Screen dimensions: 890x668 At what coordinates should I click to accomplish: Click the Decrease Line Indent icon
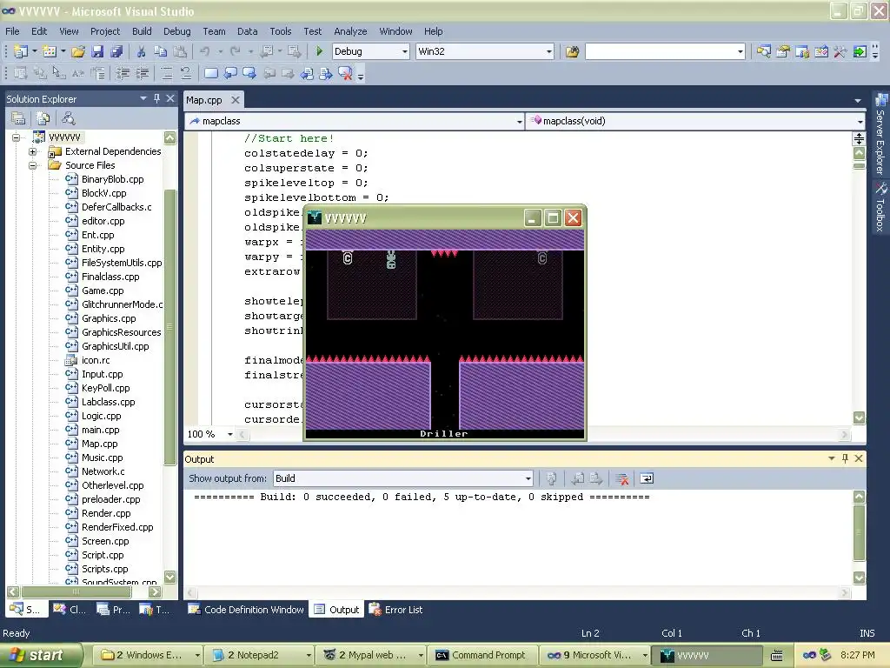pos(123,73)
